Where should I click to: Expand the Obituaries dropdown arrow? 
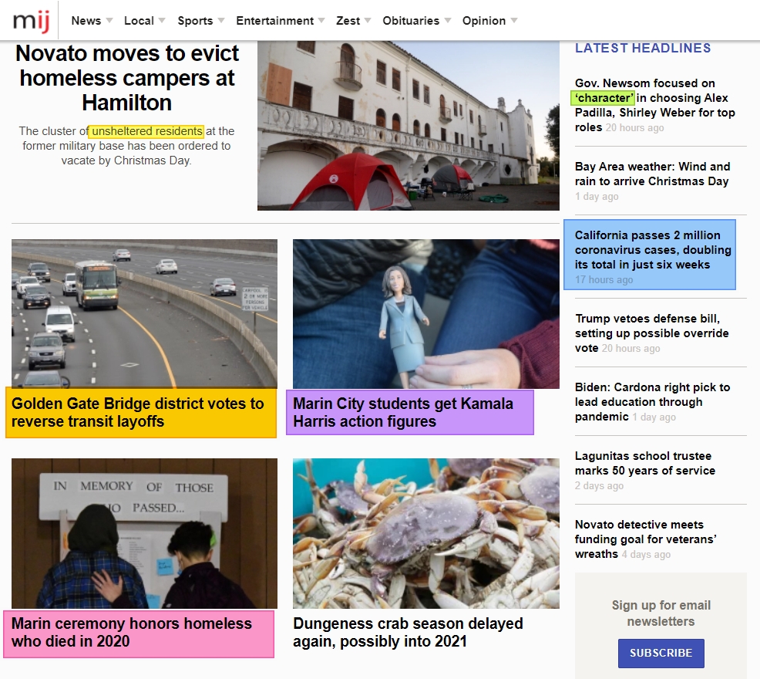click(448, 21)
